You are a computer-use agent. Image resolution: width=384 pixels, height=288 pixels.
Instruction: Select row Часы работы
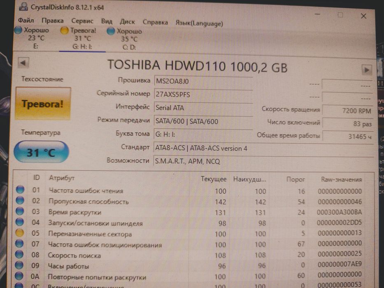189,265
